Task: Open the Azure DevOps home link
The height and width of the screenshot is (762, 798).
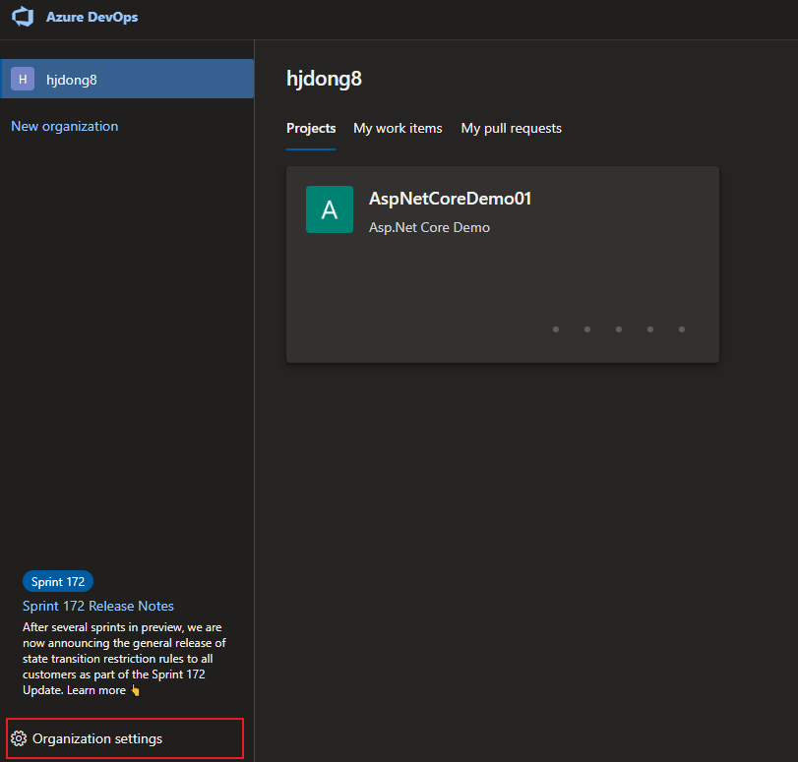Action: (x=92, y=17)
